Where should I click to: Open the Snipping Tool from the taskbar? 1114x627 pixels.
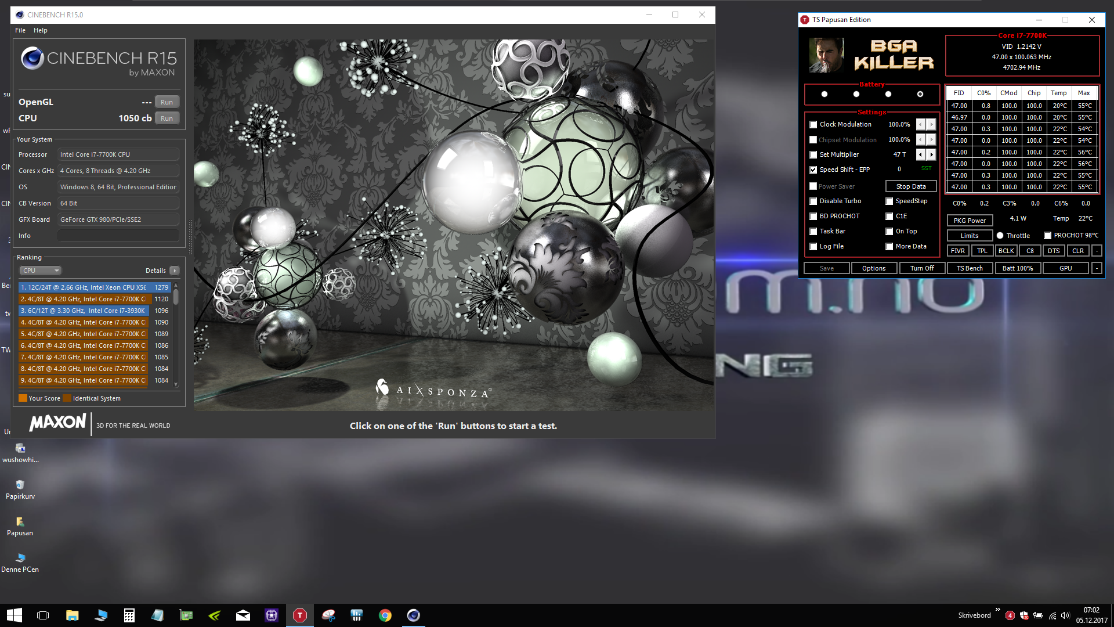[x=328, y=615]
